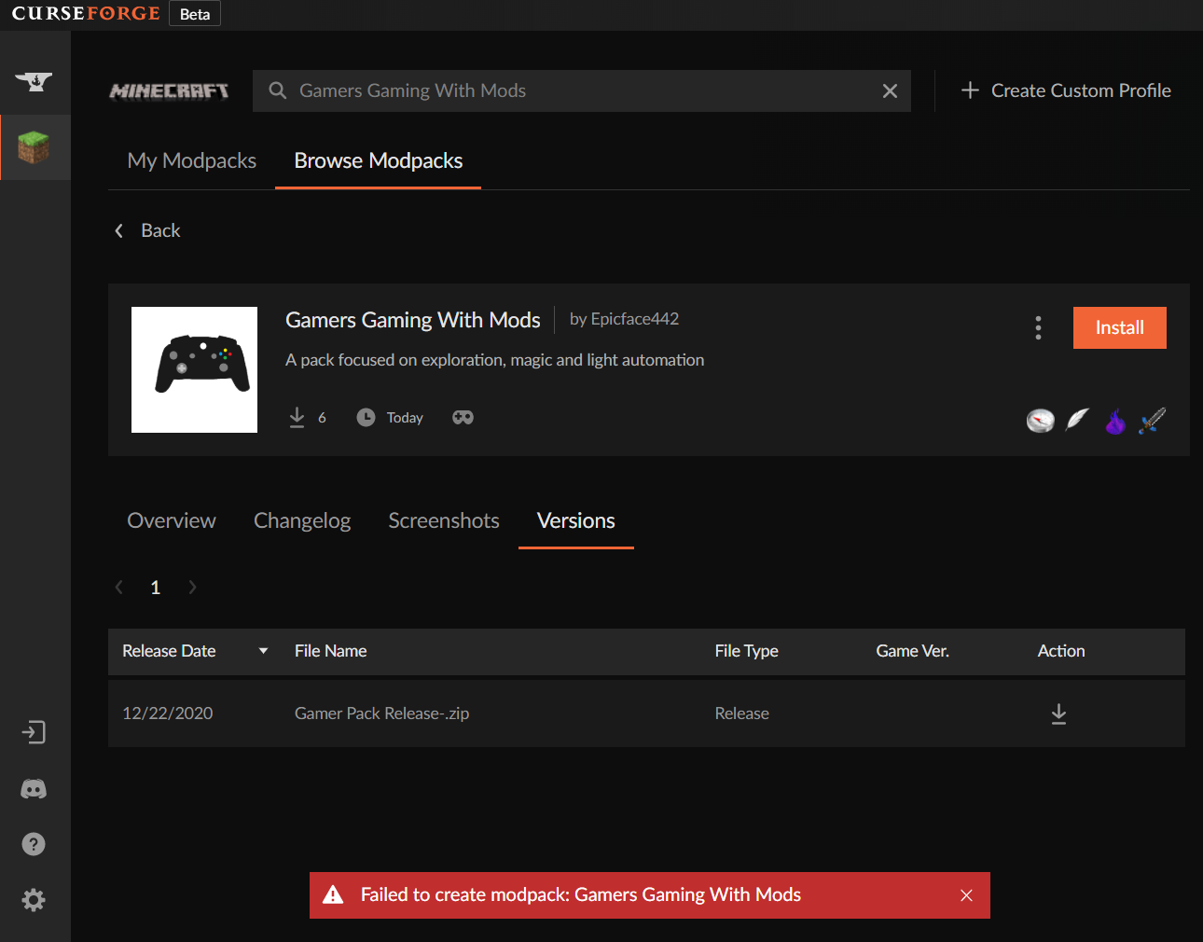Click the 12/22/2020 release date cell
The image size is (1203, 942).
[168, 713]
